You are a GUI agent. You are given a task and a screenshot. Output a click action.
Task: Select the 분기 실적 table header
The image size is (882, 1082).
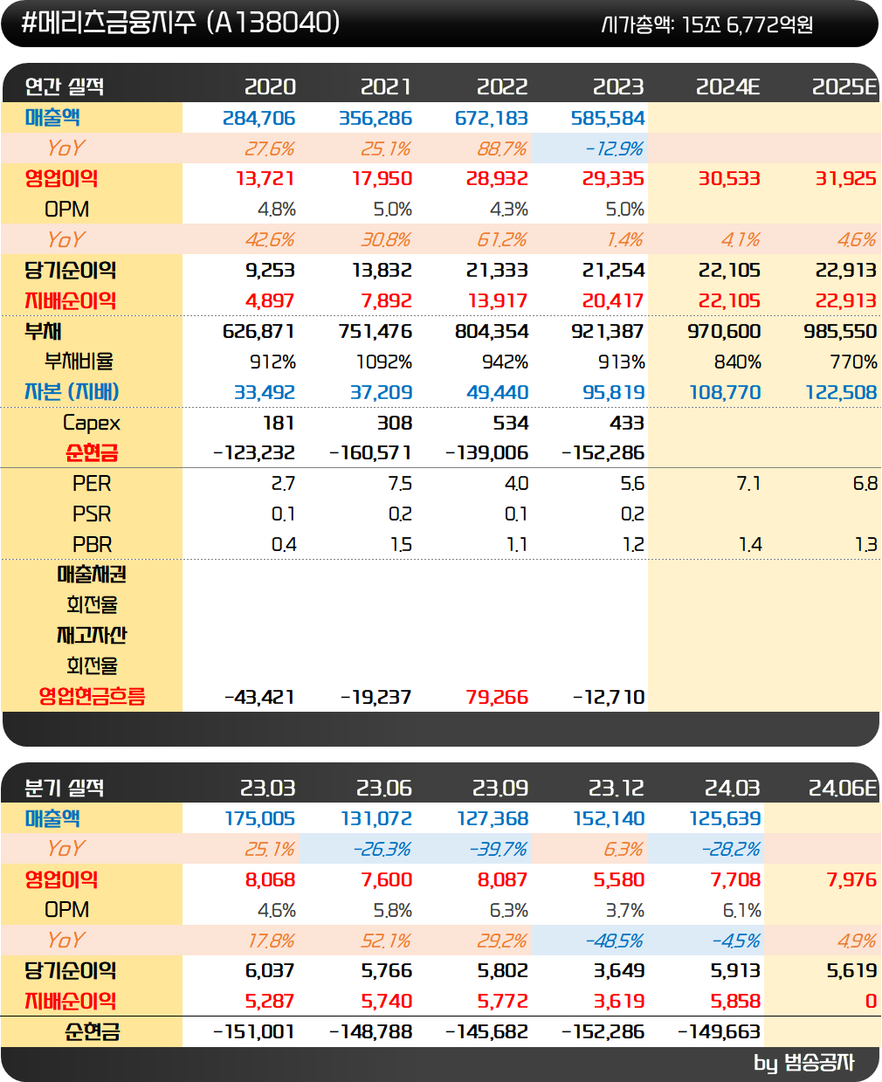click(x=65, y=788)
